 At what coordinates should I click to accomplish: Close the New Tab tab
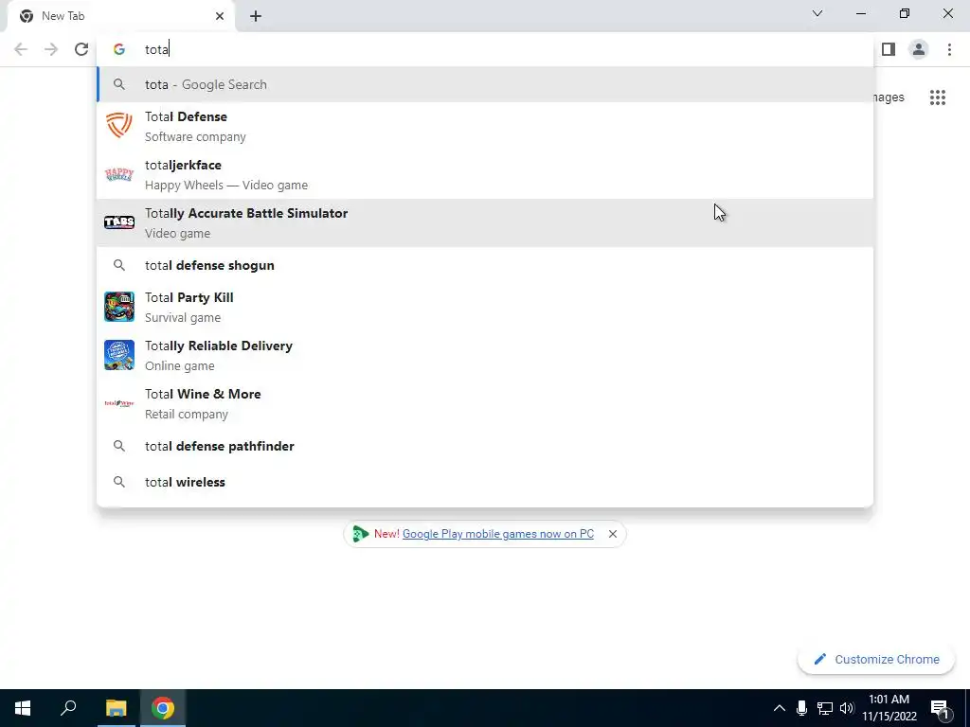point(220,16)
